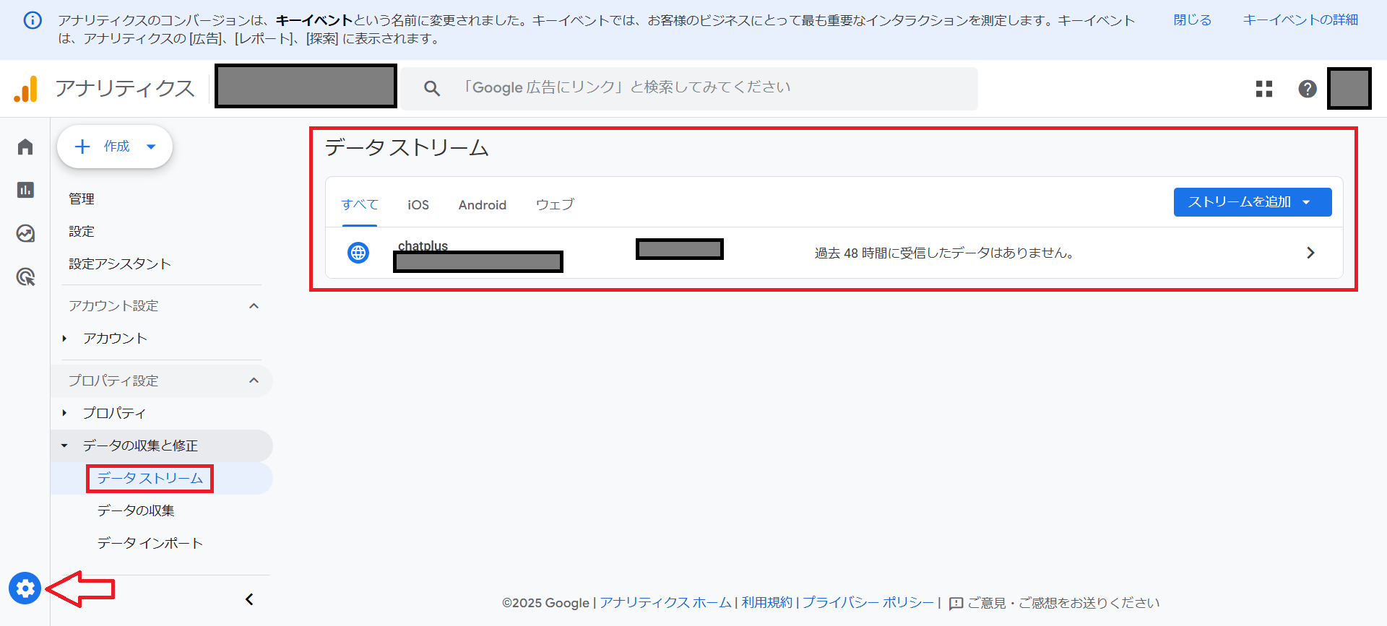Collapse the データの収集と修正 item
This screenshot has width=1387, height=626.
tap(64, 445)
